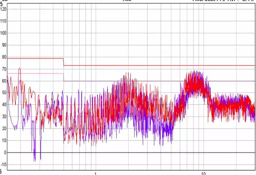Click the 50 y-axis tick label

4,93
